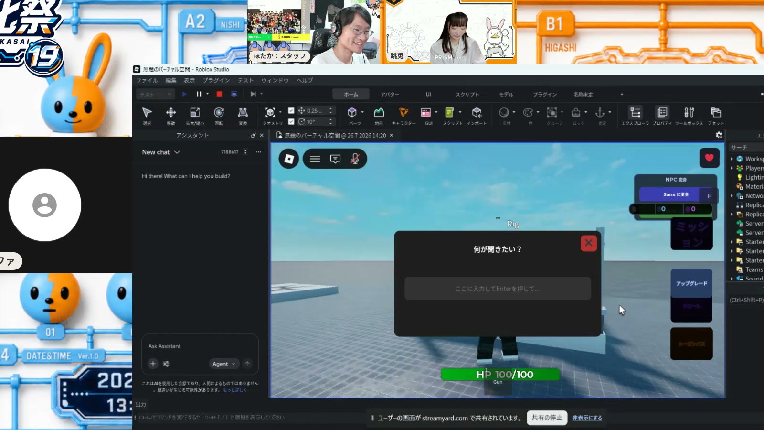Image resolution: width=764 pixels, height=430 pixels.
Task: Switch to the アバター ribbon tab
Action: click(390, 95)
